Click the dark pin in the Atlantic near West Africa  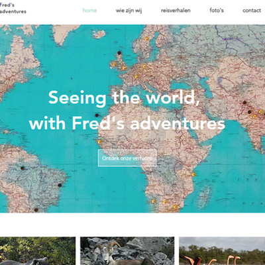pos(97,115)
